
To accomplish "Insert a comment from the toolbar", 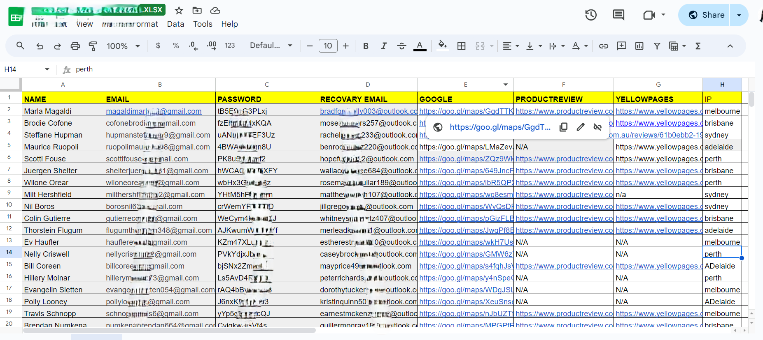I will coord(621,46).
